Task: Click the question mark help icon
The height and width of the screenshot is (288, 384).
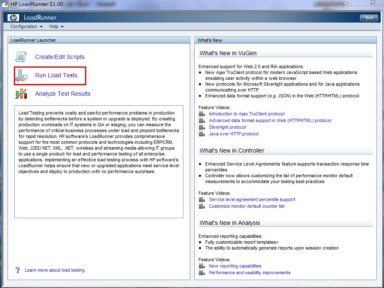Action: (x=18, y=270)
